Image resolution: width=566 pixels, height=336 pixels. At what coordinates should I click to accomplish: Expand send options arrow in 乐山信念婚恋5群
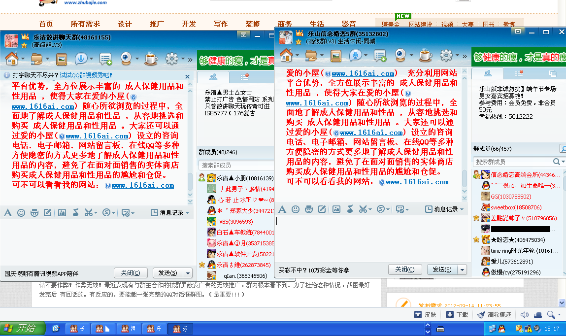[462, 269]
